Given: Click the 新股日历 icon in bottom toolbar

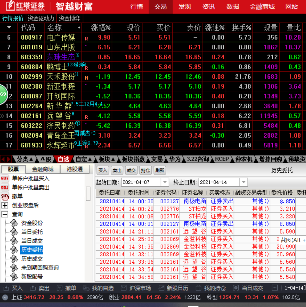Looking at the screenshot, I should tap(161, 288).
